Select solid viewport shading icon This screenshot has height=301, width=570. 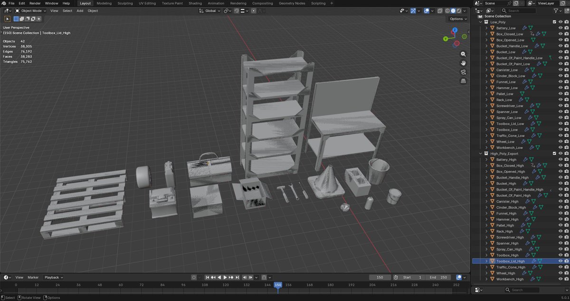point(453,10)
